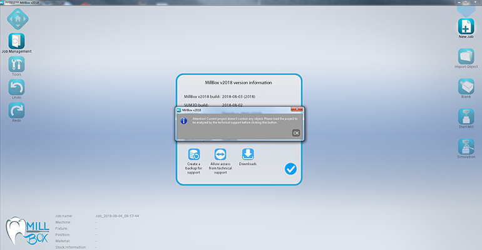This screenshot has width=482, height=250.
Task: Click the Machine label in job info
Action: click(63, 222)
